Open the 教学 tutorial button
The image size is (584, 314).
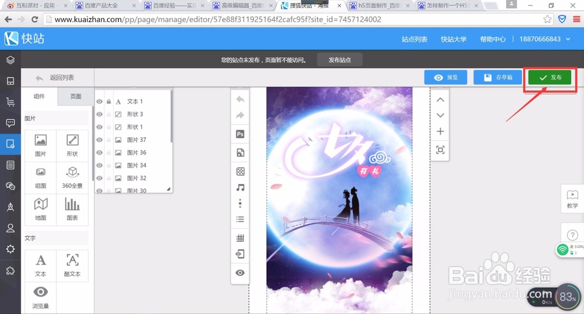(572, 199)
